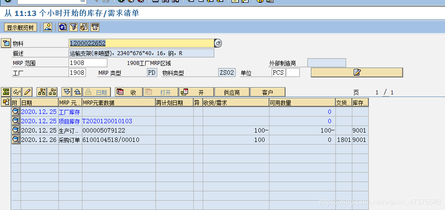
Task: Click the wide pencil edit button
Action: point(357,73)
